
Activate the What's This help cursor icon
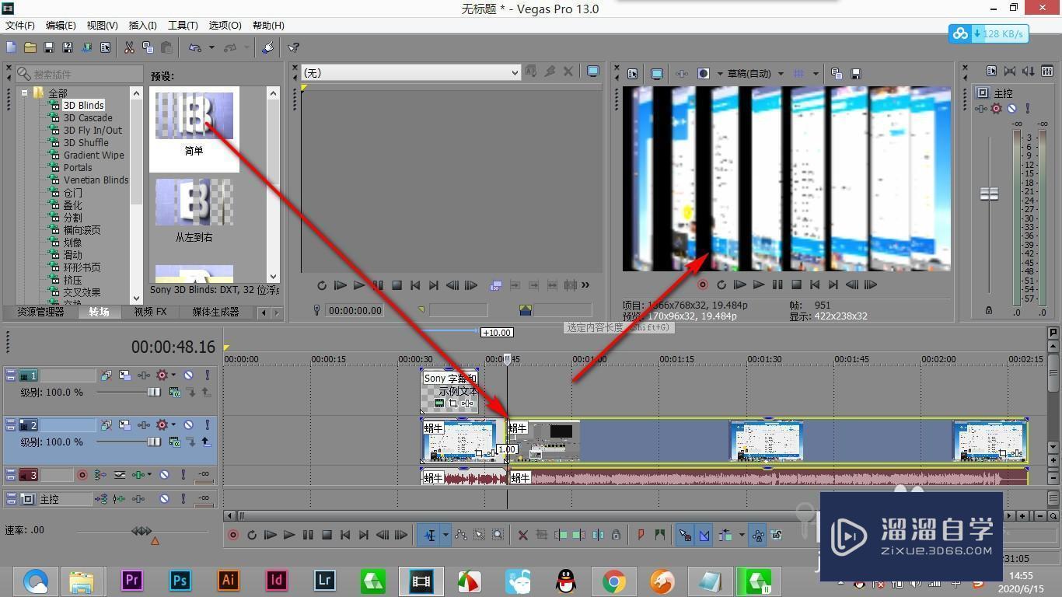coord(294,47)
